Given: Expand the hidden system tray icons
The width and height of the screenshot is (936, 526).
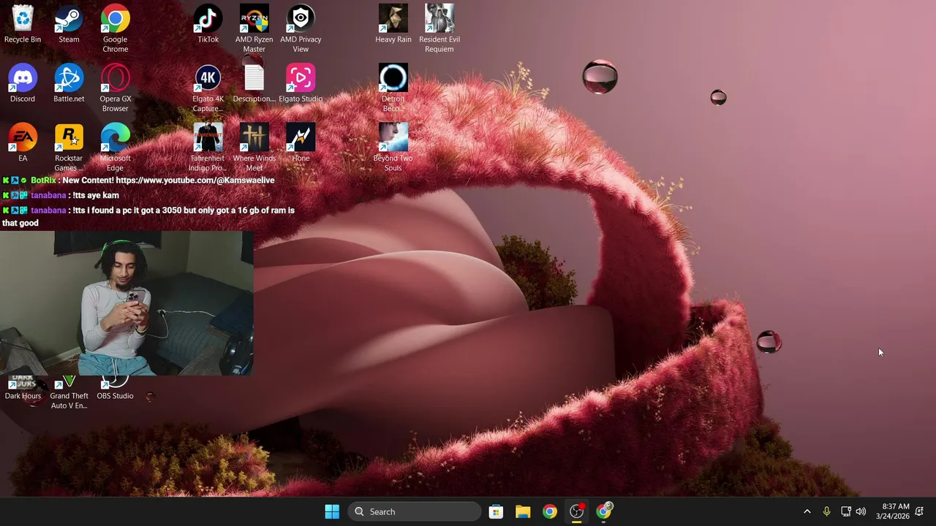Looking at the screenshot, I should click(807, 511).
